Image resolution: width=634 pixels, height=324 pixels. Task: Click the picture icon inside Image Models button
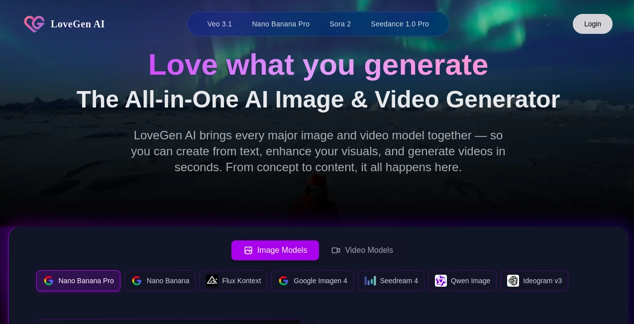click(248, 250)
